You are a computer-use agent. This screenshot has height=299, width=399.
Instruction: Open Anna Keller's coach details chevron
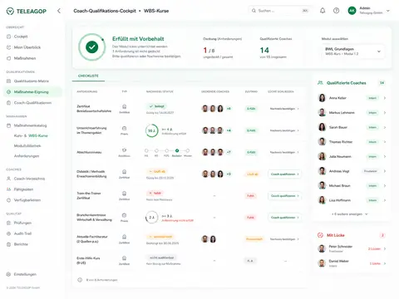(385, 98)
